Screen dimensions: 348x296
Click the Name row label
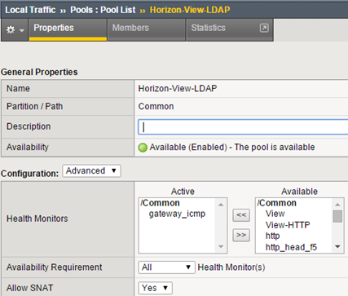point(18,89)
